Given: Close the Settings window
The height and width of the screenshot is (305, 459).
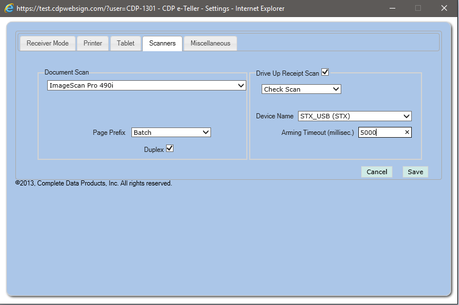Looking at the screenshot, I should tap(444, 9).
